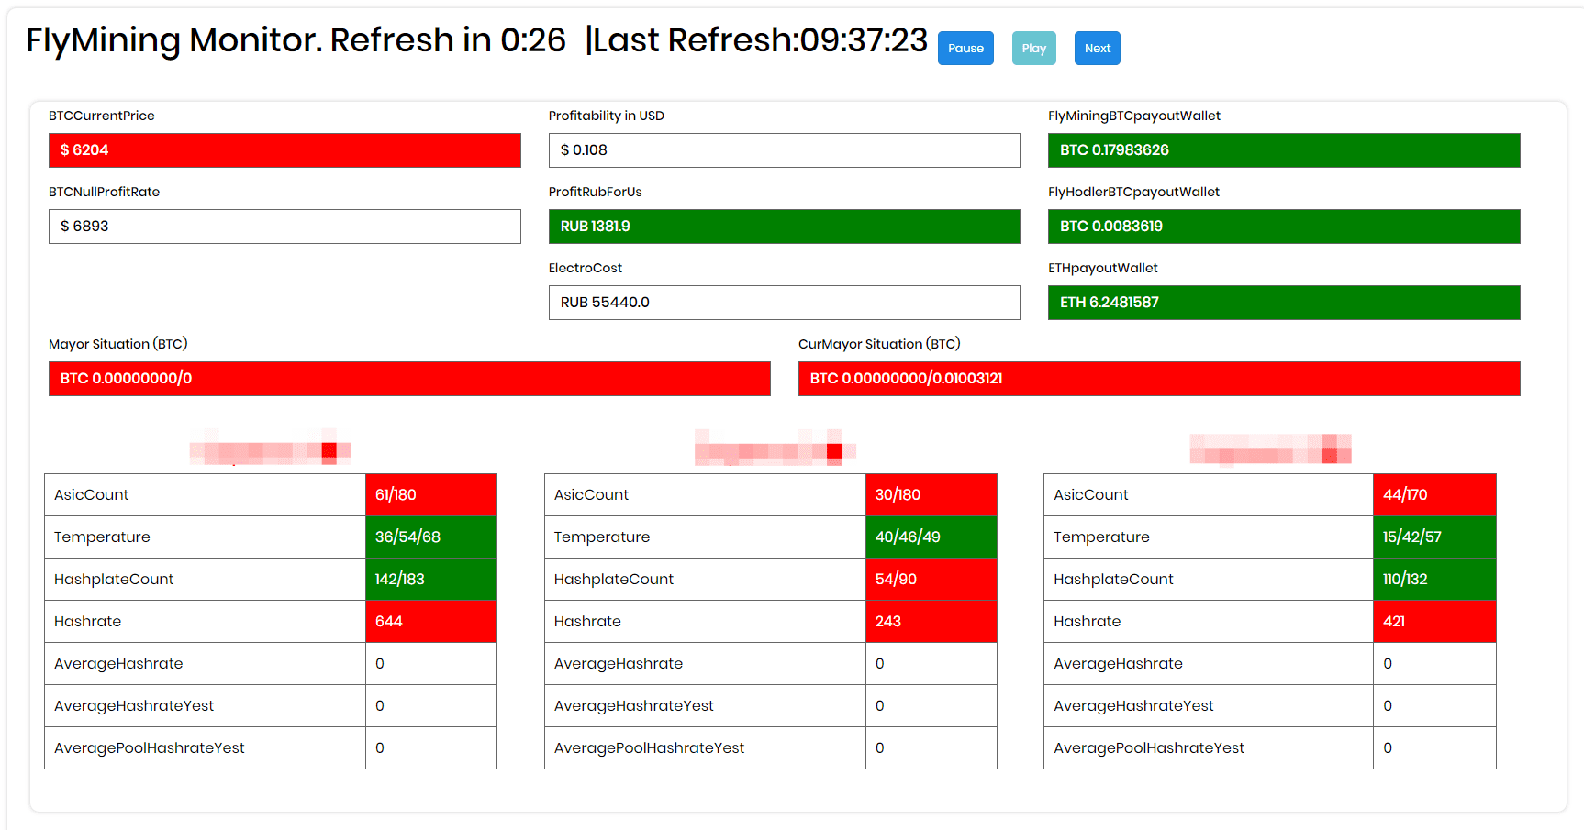Click the 'CurMayor Situation (BTC)' label
1584x830 pixels.
pyautogui.click(x=879, y=344)
